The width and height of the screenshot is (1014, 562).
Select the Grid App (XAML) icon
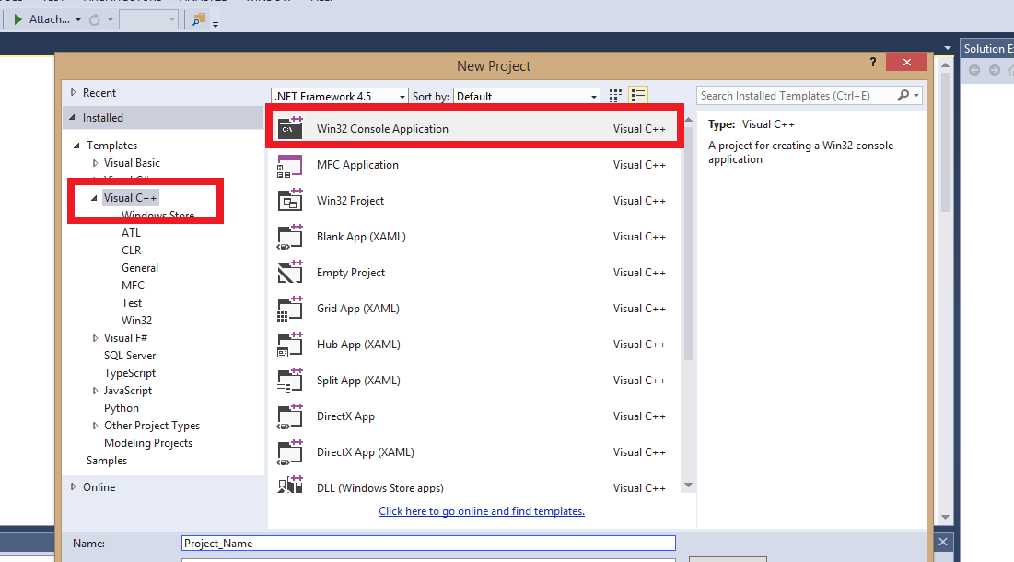290,309
